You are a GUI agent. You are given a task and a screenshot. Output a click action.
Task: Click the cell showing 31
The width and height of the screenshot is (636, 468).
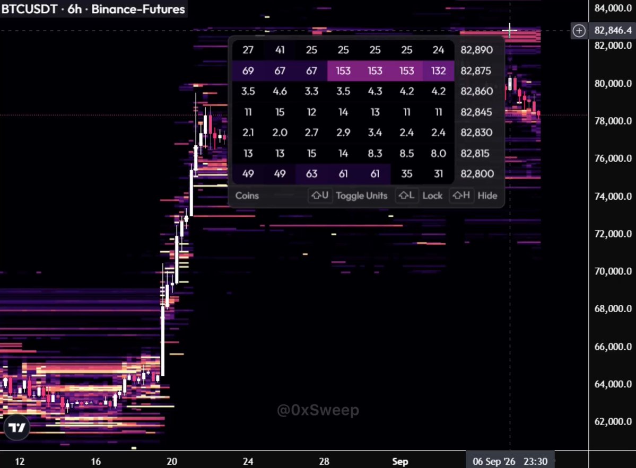[x=439, y=174]
